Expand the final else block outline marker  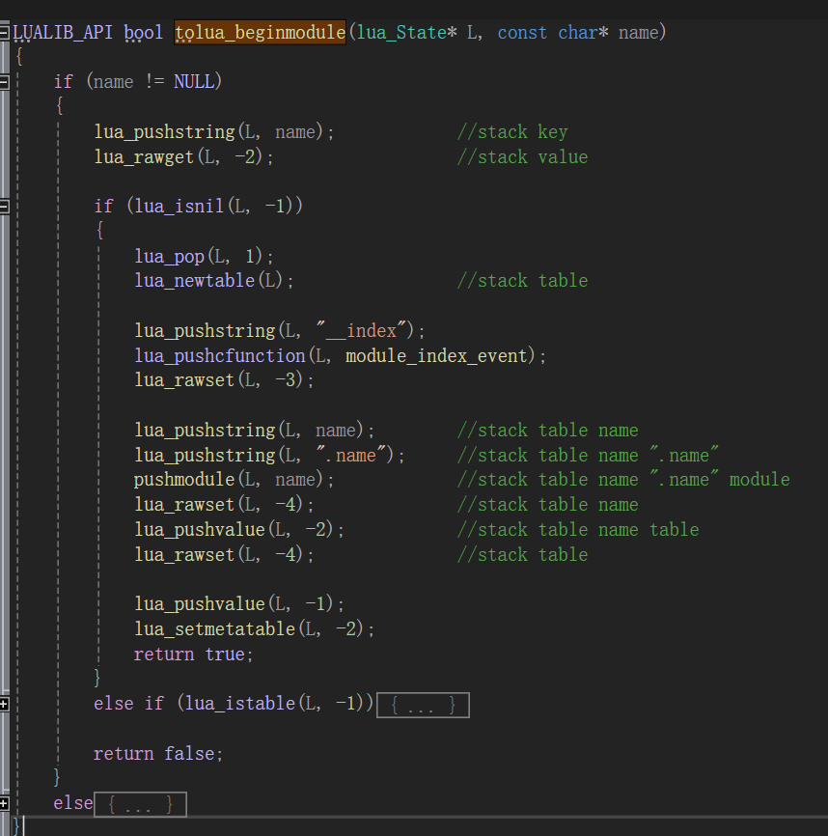[4, 803]
